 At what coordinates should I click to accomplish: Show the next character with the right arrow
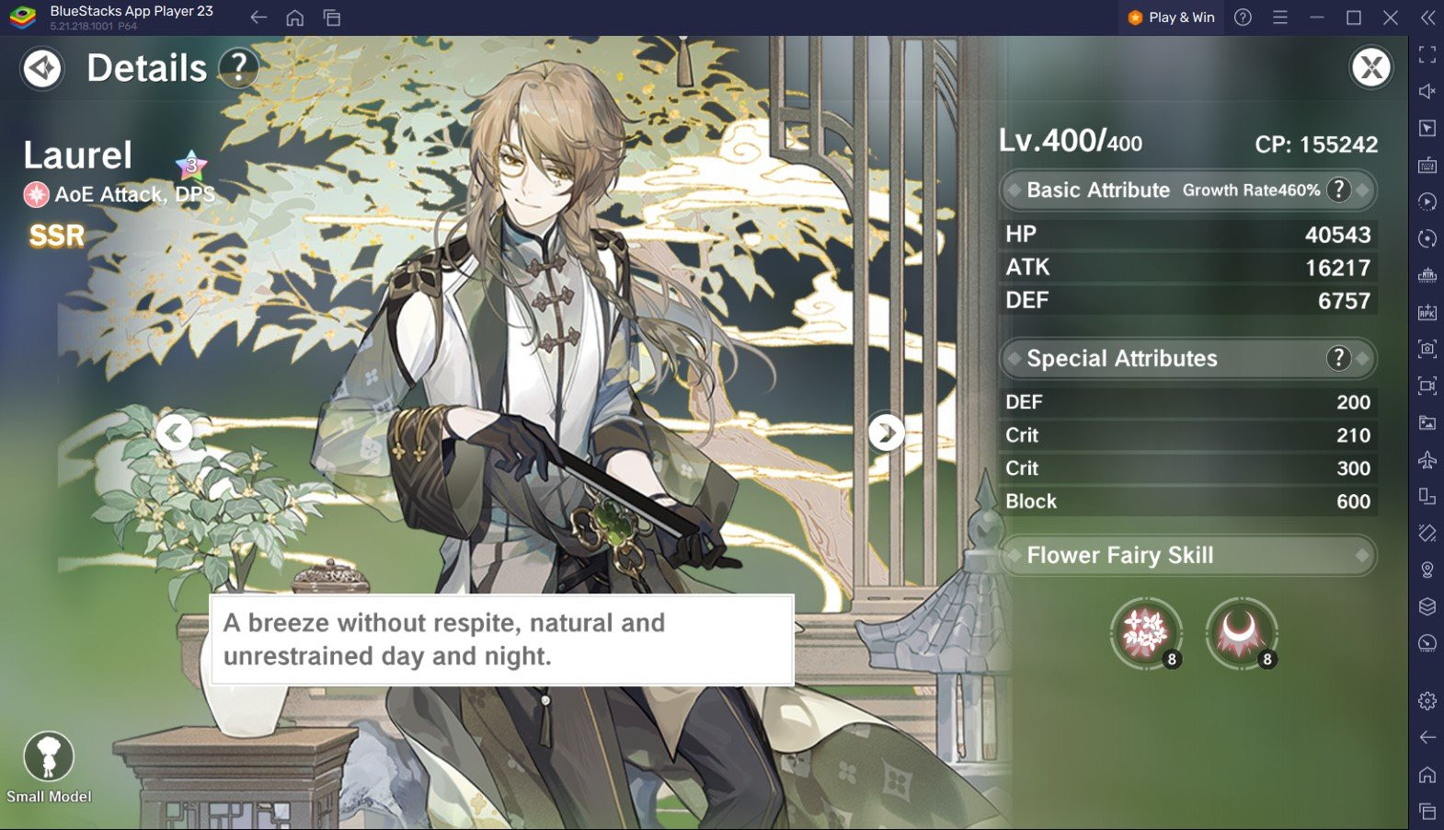coord(886,432)
